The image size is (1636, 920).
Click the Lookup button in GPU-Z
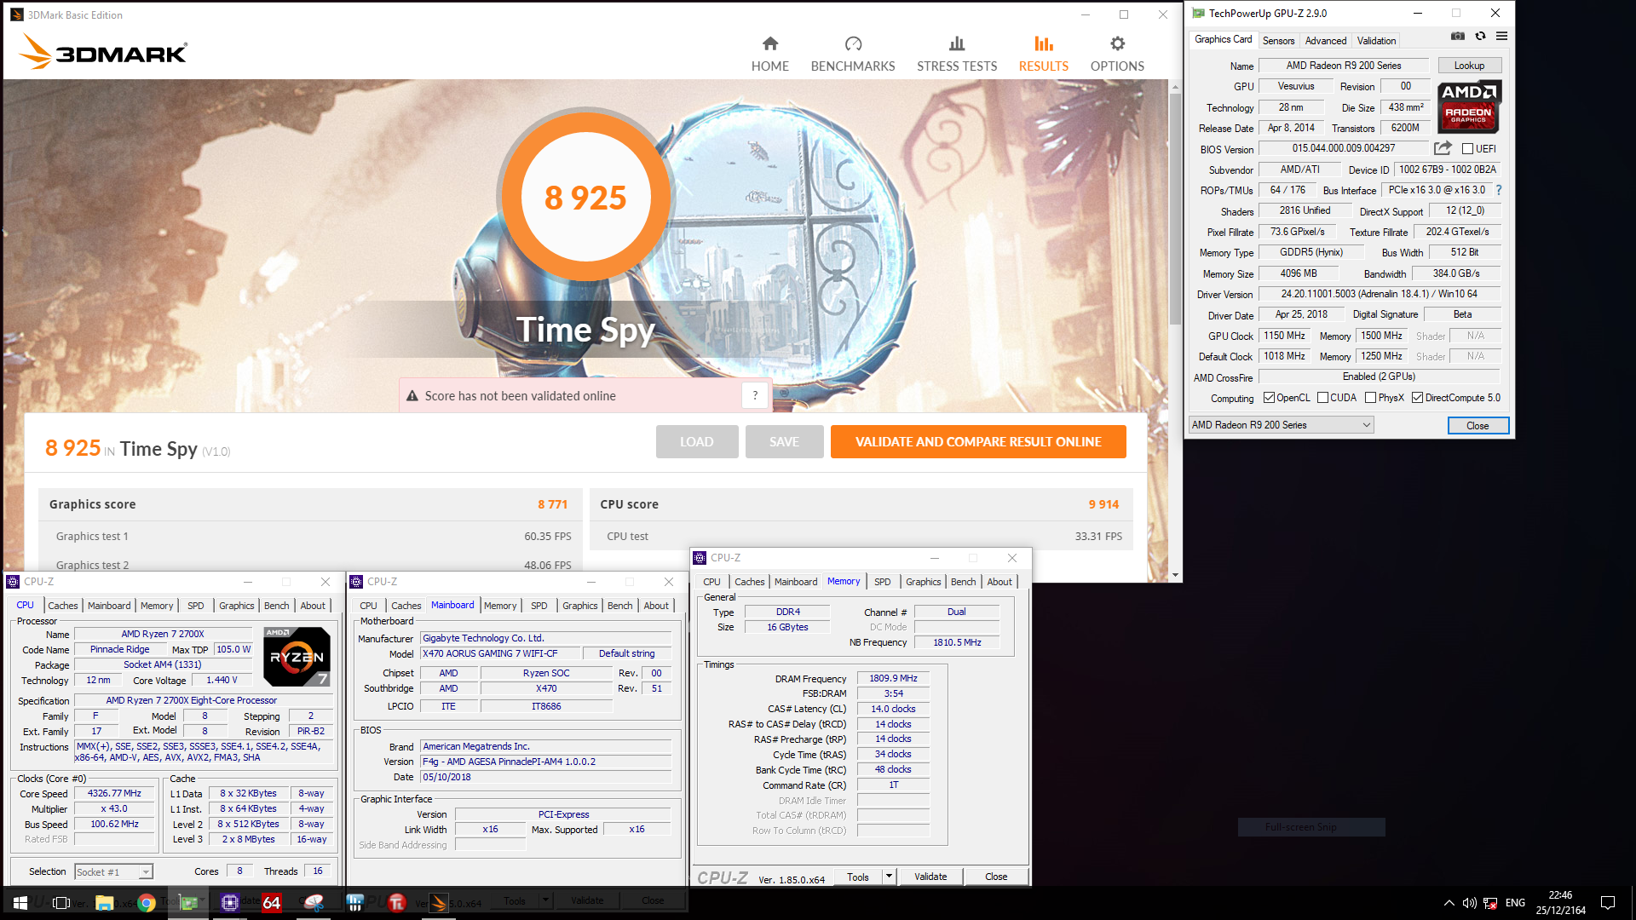tap(1469, 66)
